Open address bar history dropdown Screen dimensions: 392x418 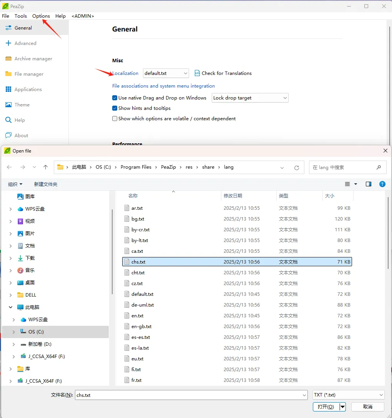pyautogui.click(x=282, y=168)
